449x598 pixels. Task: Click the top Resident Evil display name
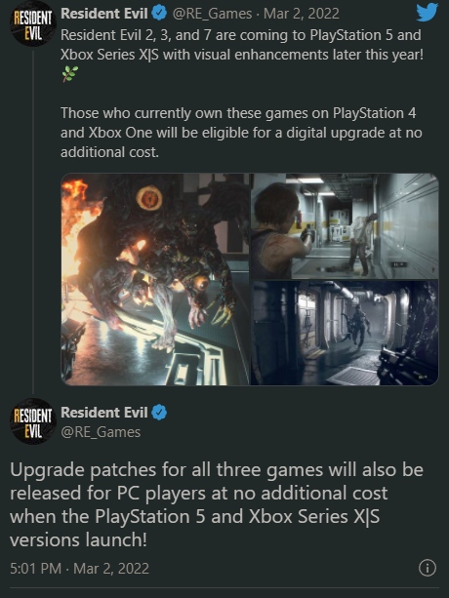point(104,14)
